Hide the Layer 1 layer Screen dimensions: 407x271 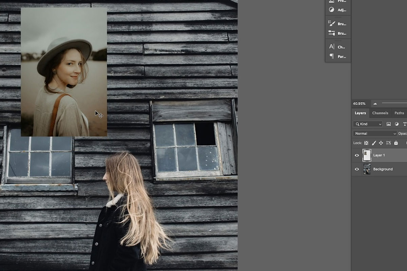[356, 155]
